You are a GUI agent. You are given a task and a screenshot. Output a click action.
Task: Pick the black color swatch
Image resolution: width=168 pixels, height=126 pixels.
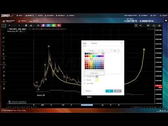click(x=86, y=54)
